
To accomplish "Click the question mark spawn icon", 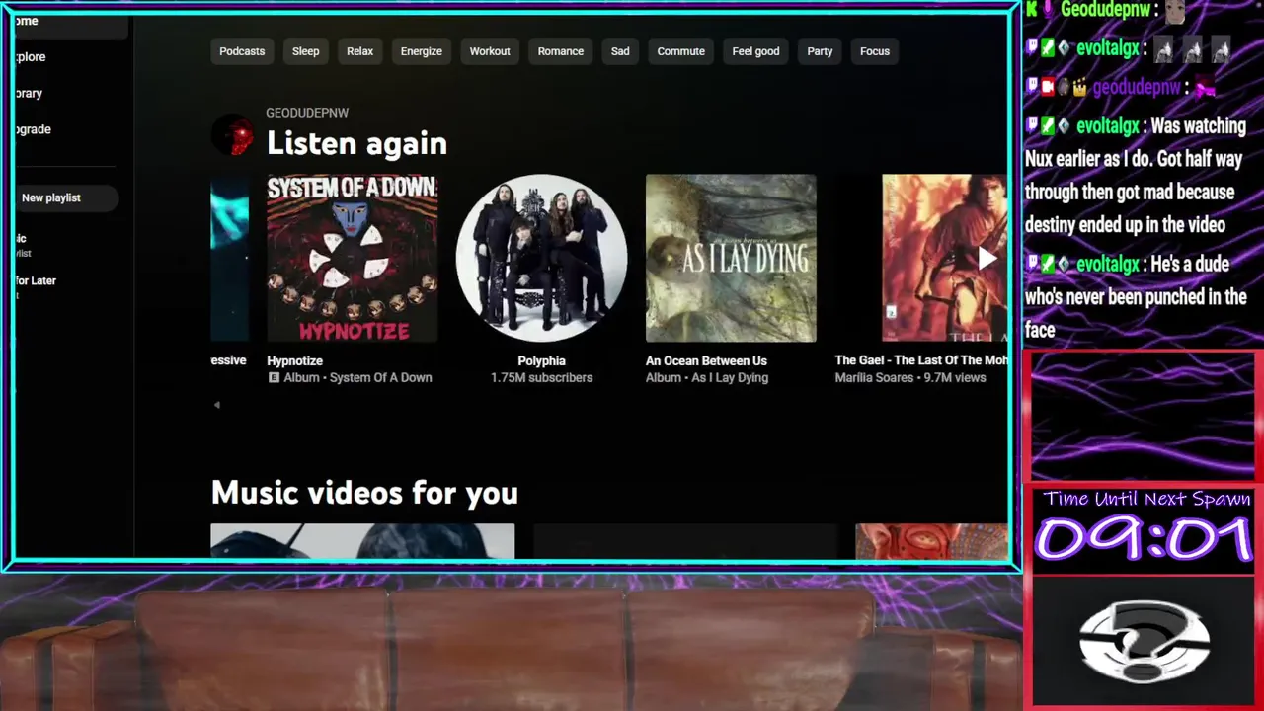I will tap(1145, 640).
